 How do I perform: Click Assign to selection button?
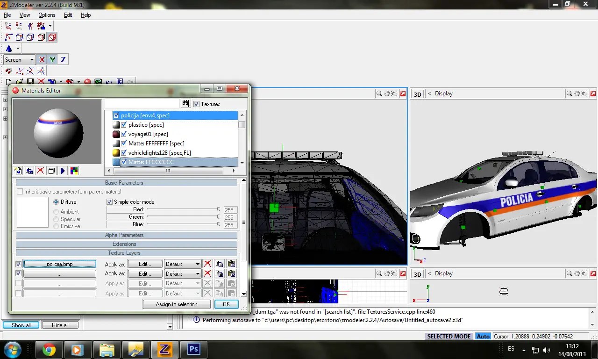(177, 304)
